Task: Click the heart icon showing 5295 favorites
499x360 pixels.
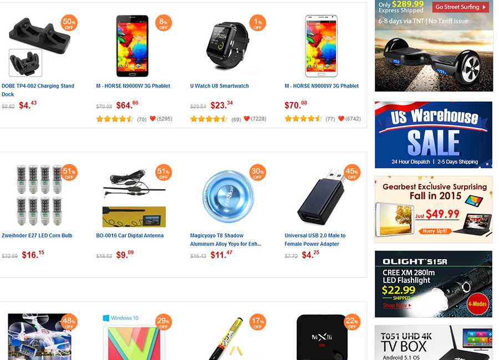Action: point(152,119)
